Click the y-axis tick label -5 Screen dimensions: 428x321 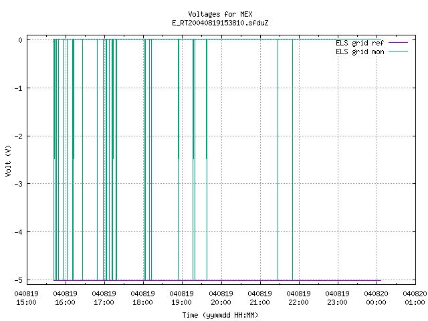pyautogui.click(x=19, y=280)
